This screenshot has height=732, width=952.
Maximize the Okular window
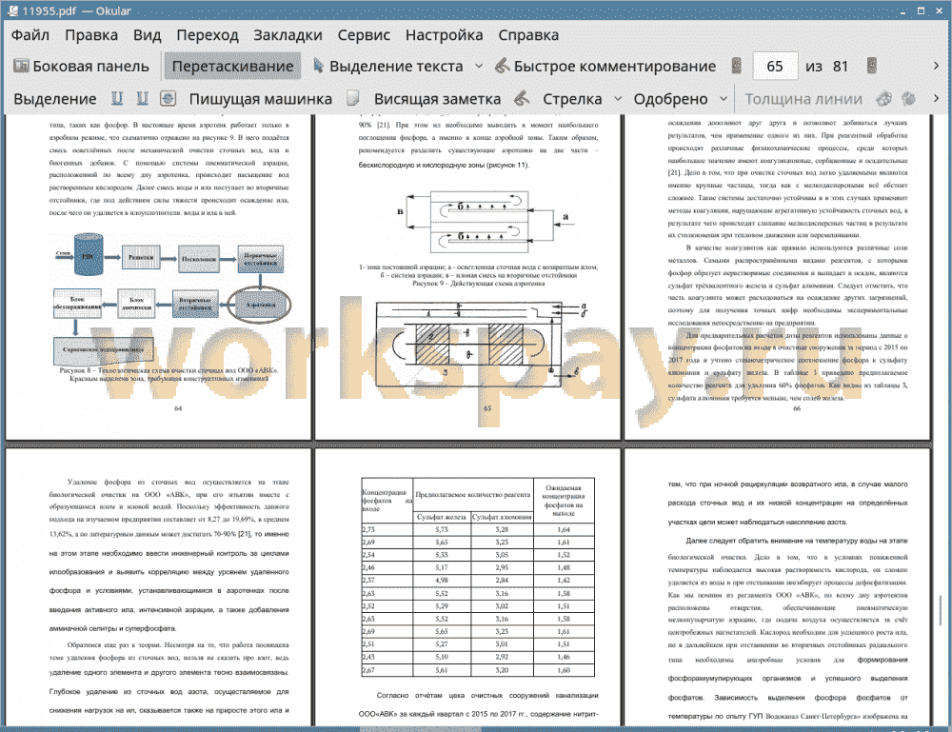coord(921,10)
